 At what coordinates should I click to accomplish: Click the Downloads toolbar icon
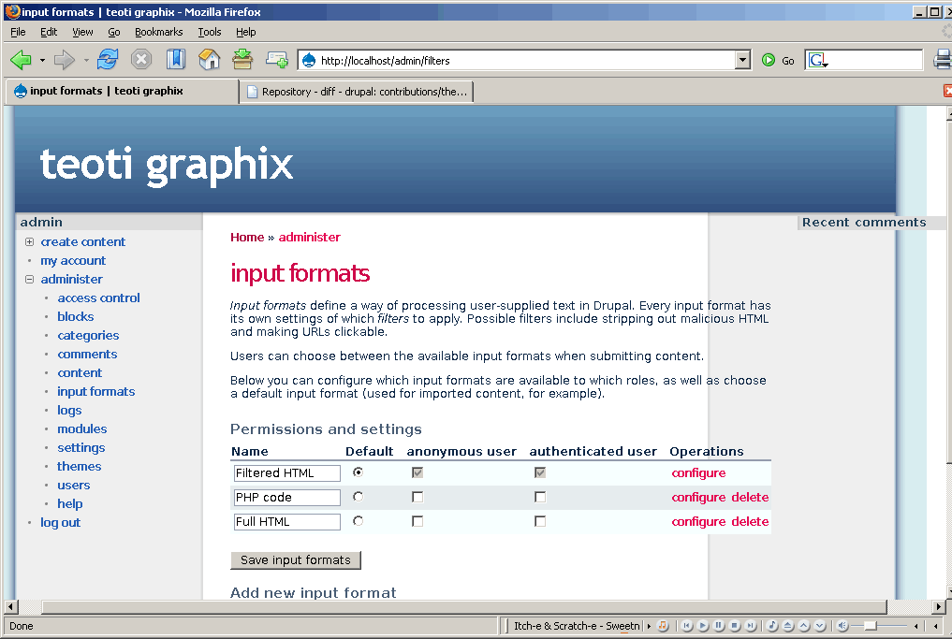[x=242, y=60]
